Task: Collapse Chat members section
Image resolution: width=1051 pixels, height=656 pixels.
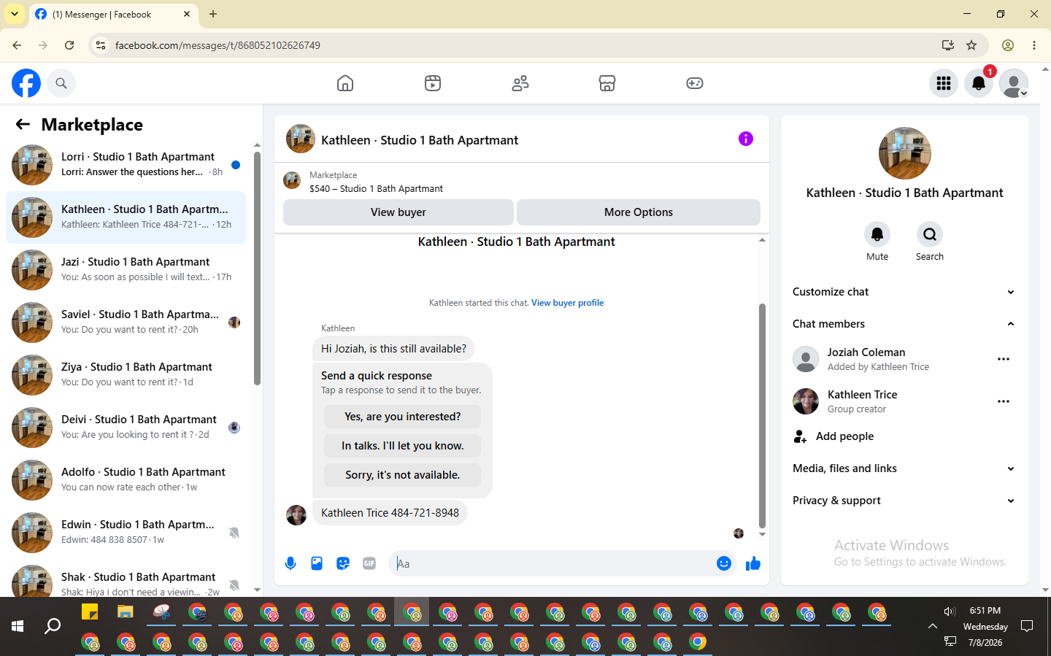Action: (x=904, y=324)
